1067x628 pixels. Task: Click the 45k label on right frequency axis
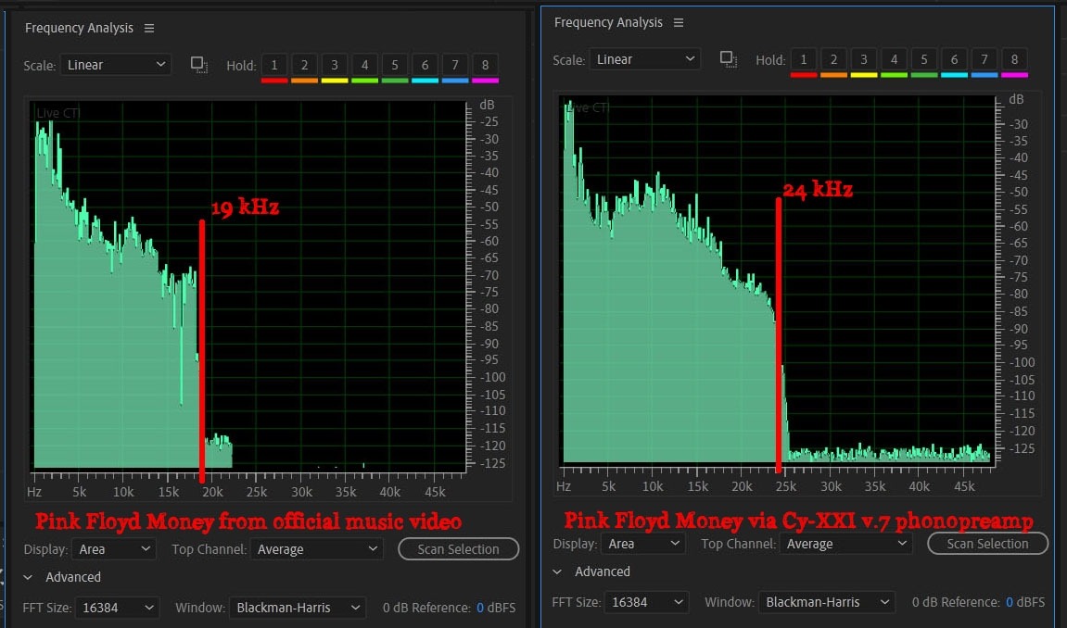[964, 486]
